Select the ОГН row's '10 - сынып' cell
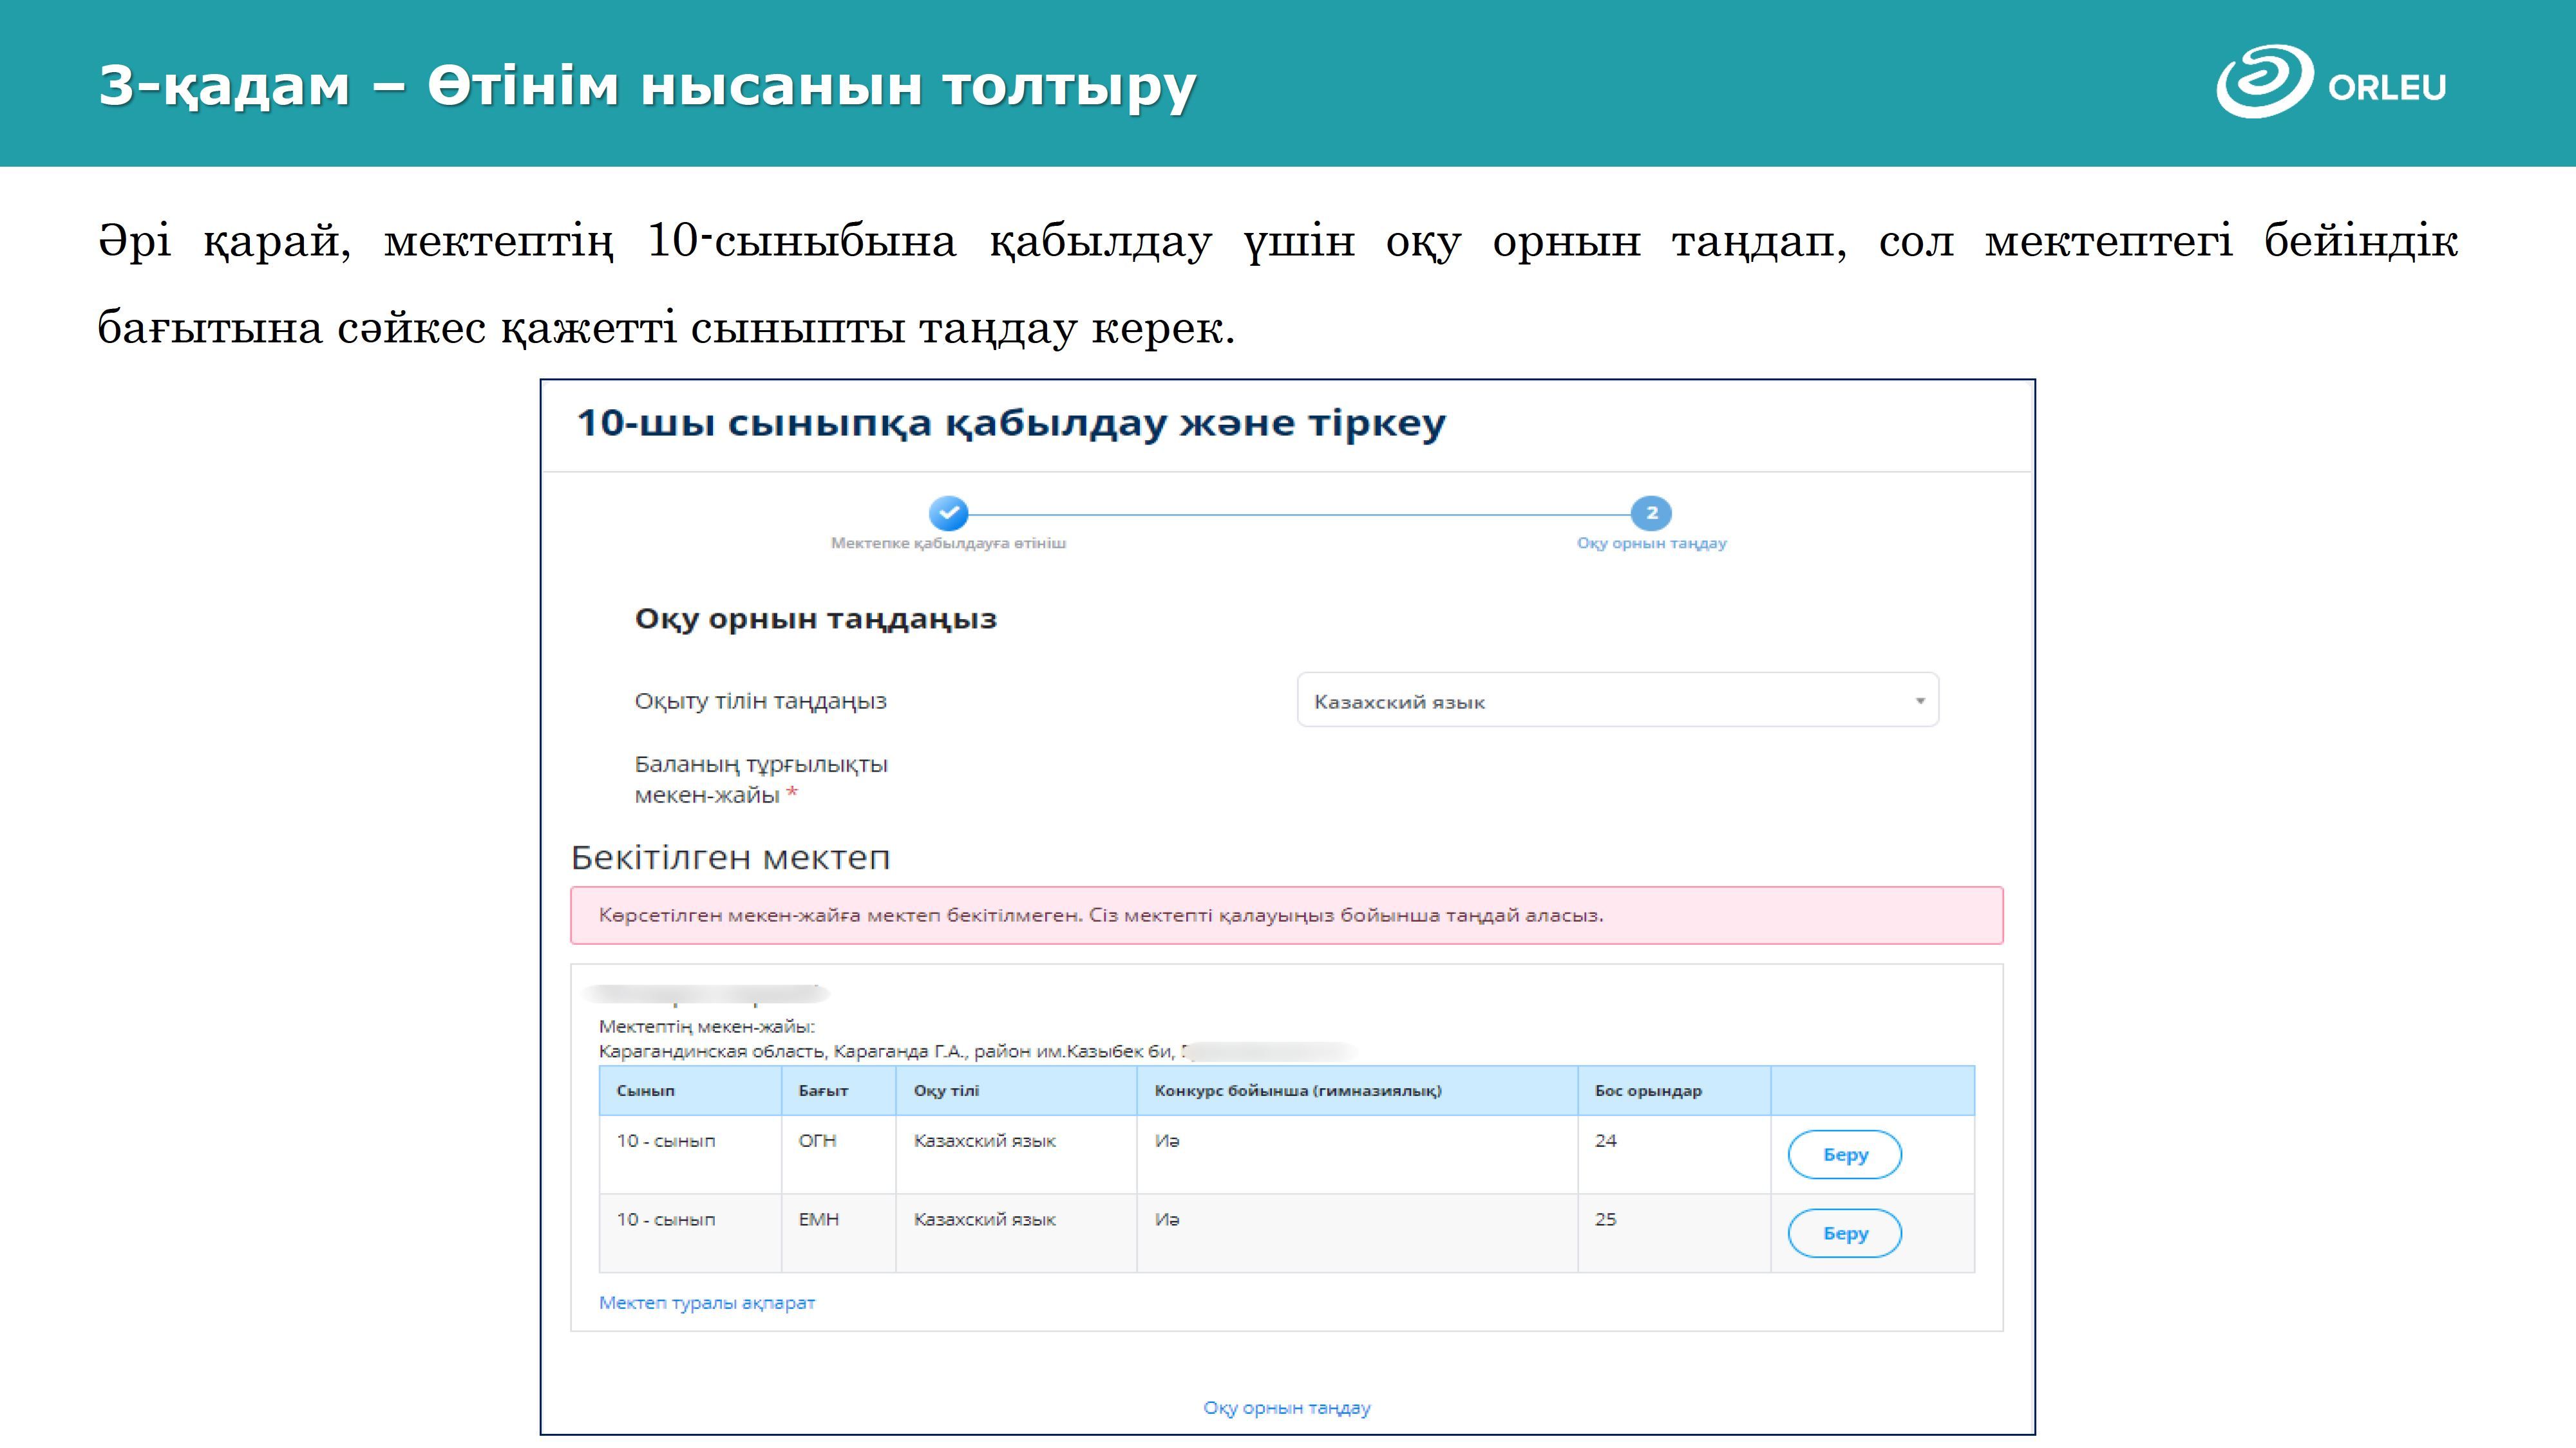The width and height of the screenshot is (2576, 1448). point(666,1140)
